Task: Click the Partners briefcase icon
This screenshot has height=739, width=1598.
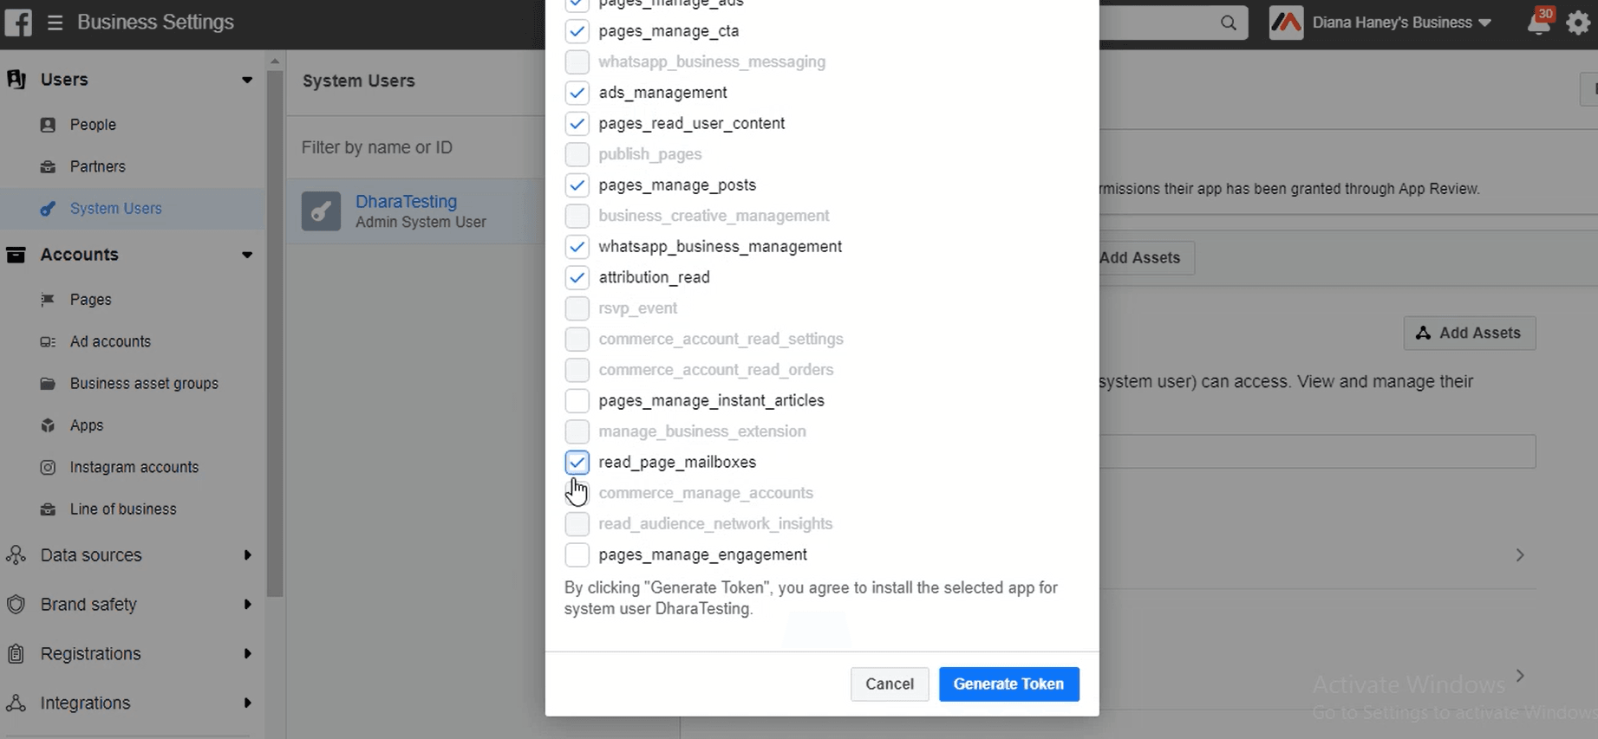Action: 49,166
